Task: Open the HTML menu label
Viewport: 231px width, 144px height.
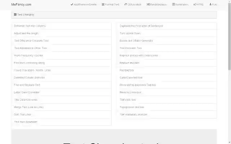Action: tap(200, 5)
